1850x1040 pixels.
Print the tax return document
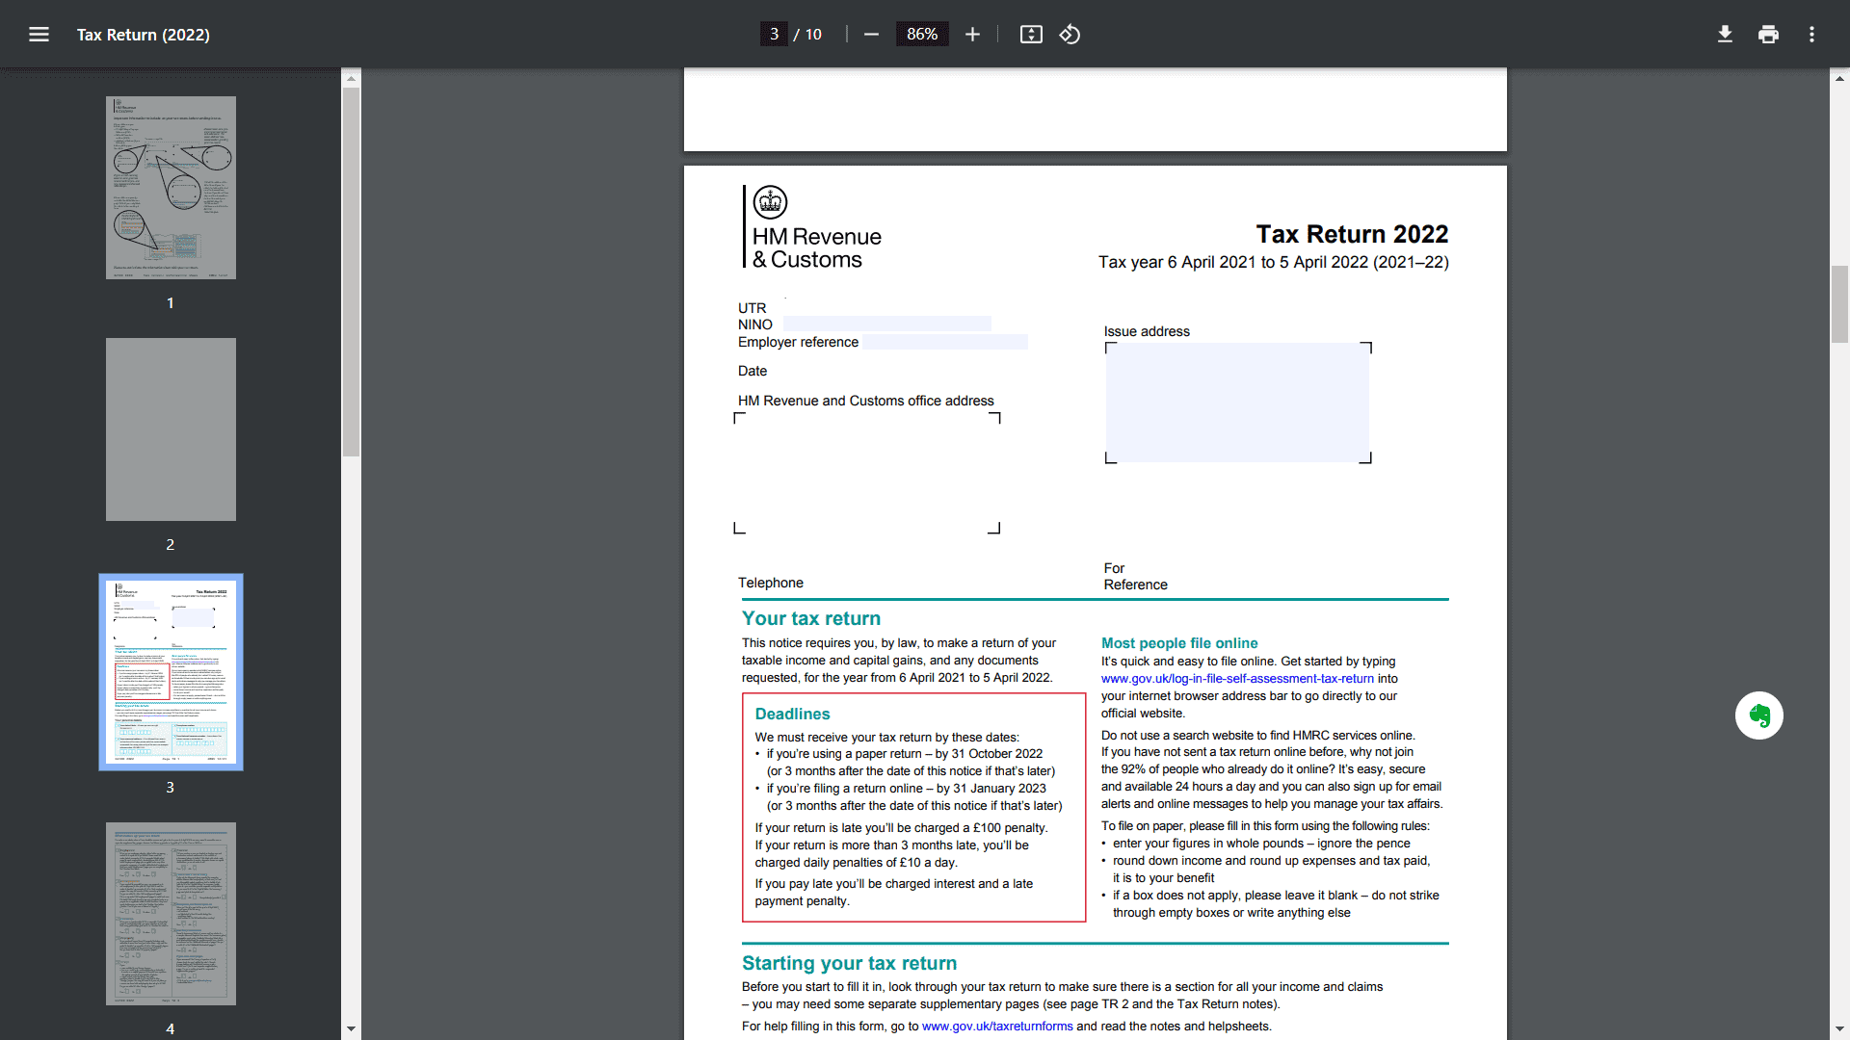coord(1768,34)
